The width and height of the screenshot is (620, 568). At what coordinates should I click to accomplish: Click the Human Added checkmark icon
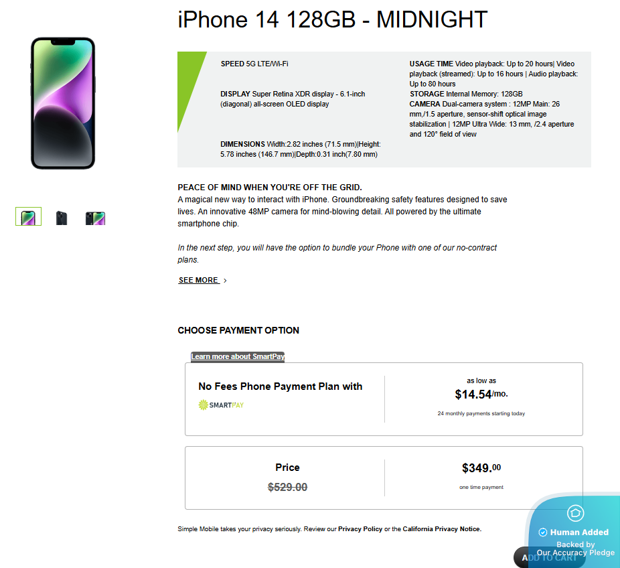tap(543, 532)
